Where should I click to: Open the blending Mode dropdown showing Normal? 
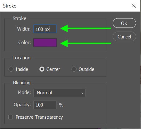59,93
